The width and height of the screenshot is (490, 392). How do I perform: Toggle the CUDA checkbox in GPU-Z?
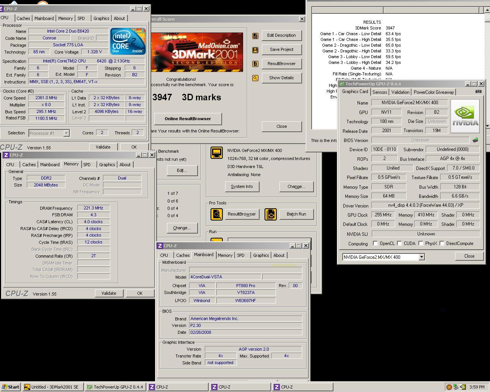399,243
